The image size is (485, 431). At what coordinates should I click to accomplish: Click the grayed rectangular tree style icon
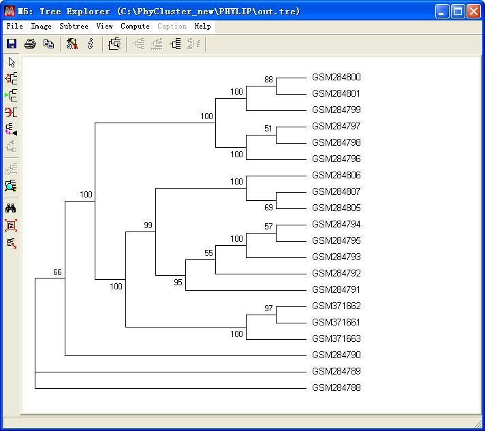point(138,44)
